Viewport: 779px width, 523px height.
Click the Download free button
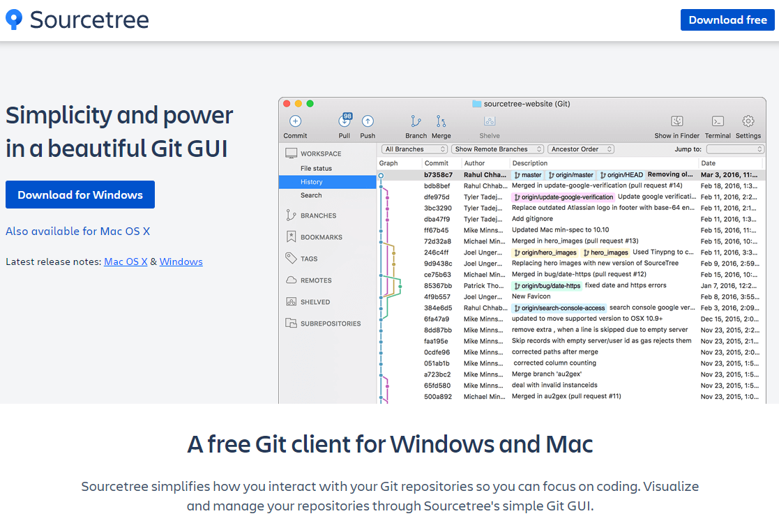727,20
